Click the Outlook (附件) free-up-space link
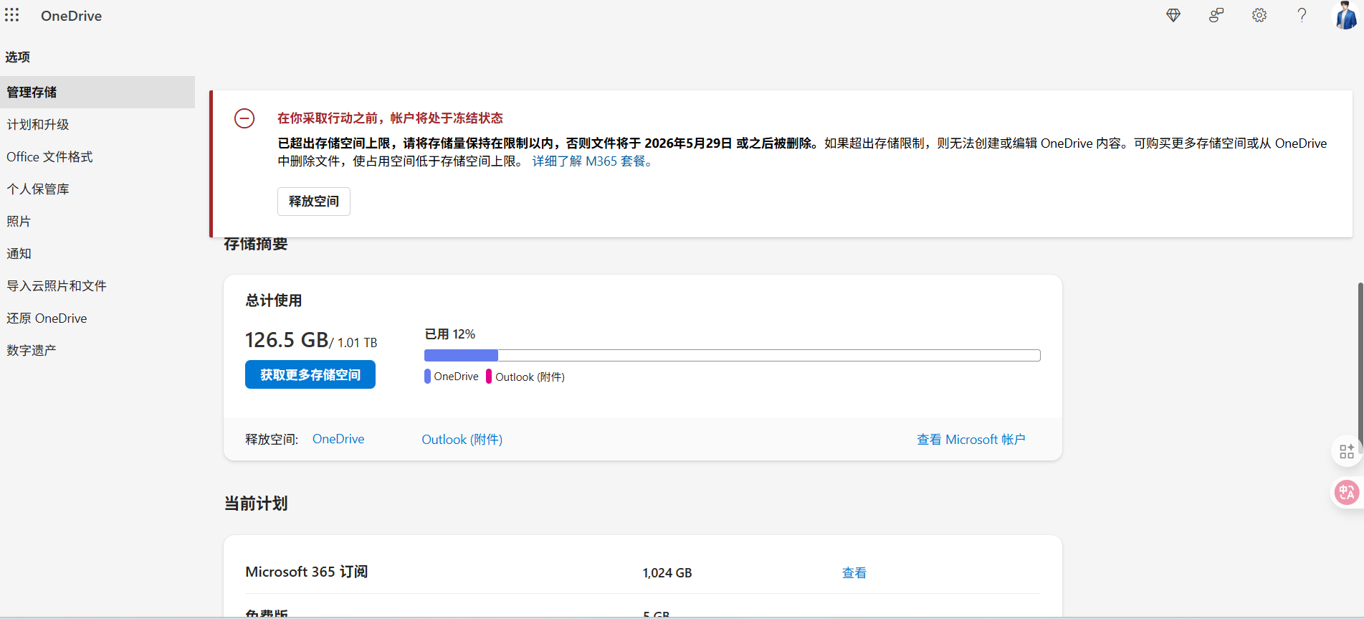 coord(462,440)
